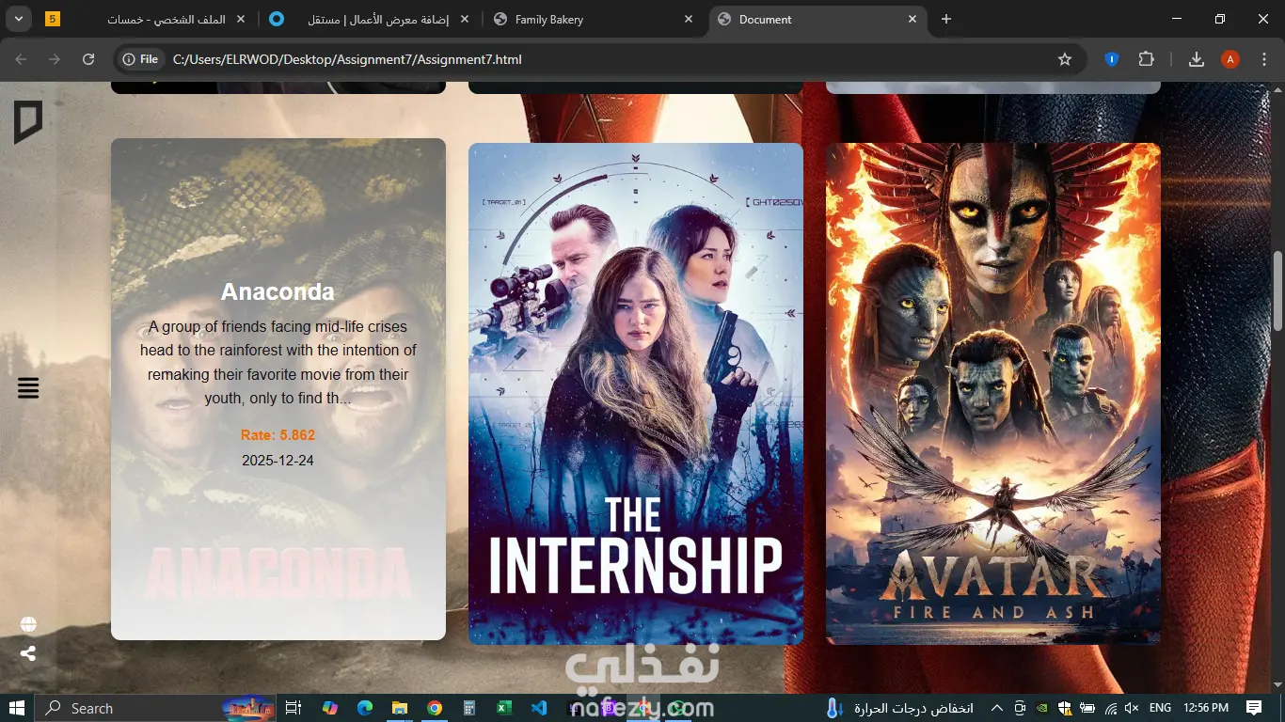The height and width of the screenshot is (722, 1285).
Task: Click the release date 2025-12-24
Action: pos(278,461)
